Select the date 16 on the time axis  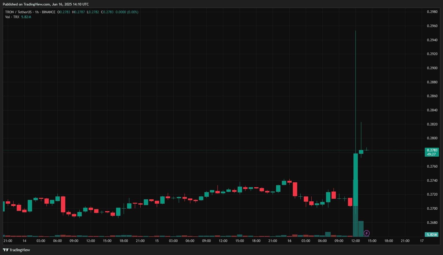pyautogui.click(x=289, y=241)
